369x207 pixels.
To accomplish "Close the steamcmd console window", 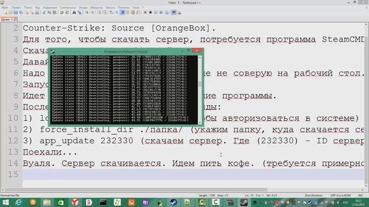I will tap(197, 51).
